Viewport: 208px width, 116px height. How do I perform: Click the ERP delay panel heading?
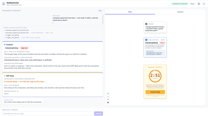(x=10, y=76)
